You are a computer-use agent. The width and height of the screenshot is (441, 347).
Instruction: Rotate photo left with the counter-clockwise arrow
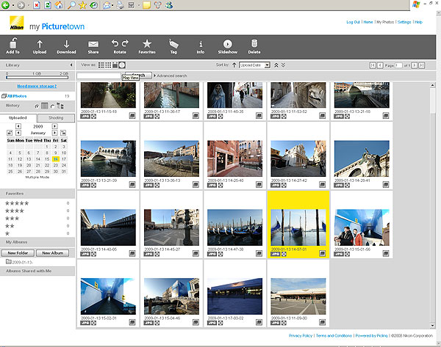(x=115, y=43)
